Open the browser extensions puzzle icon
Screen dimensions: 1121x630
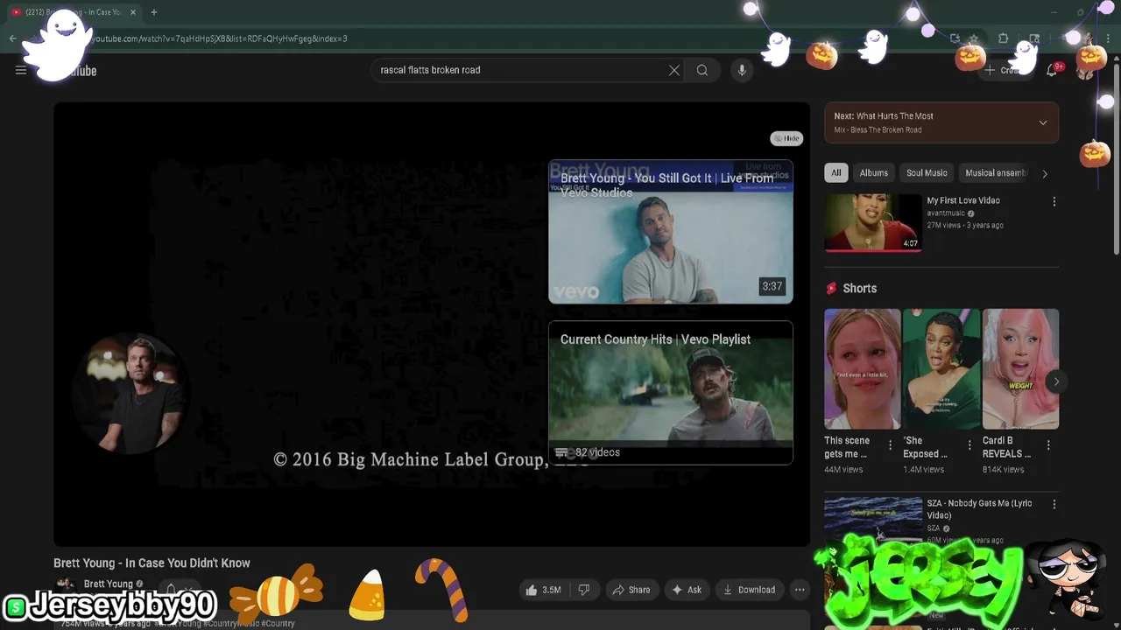[x=1004, y=38]
